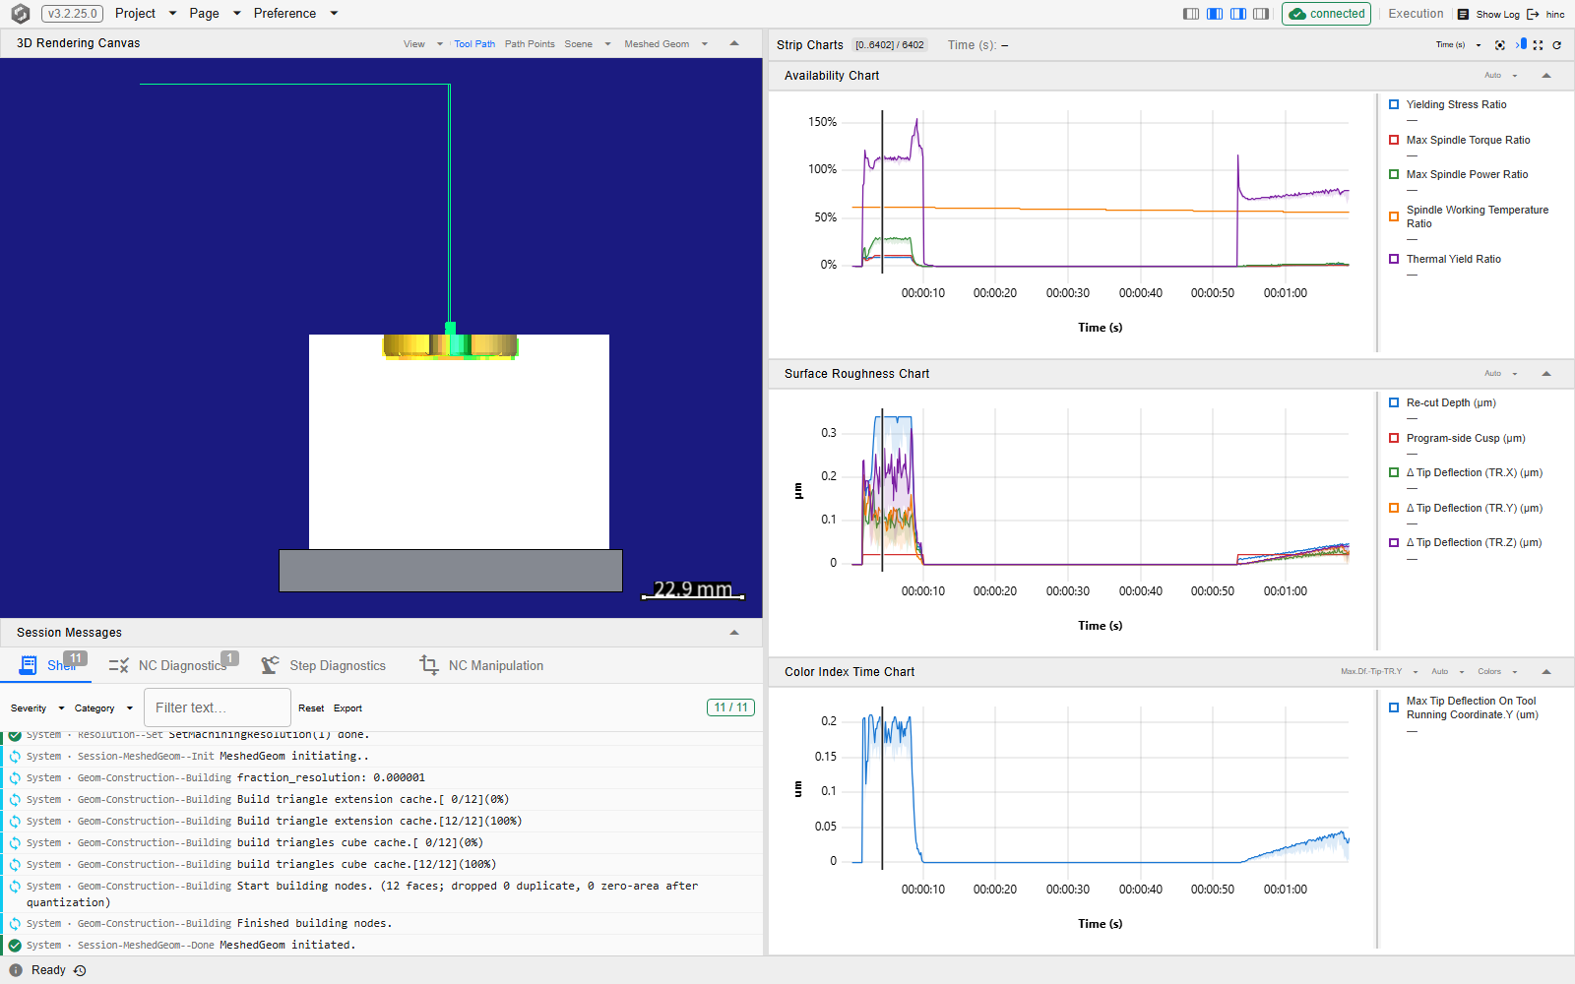Toggle Thermal Yield Ratio legend checkbox
1575x984 pixels.
pyautogui.click(x=1394, y=259)
